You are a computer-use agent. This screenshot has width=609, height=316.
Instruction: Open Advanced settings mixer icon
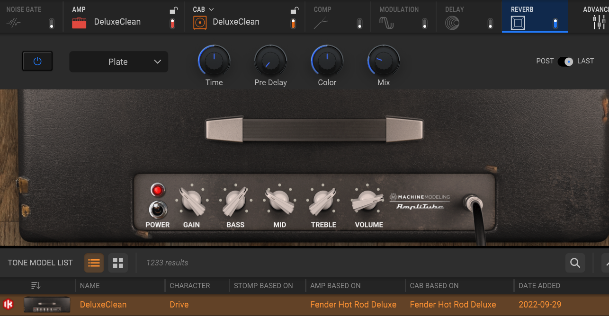click(599, 22)
